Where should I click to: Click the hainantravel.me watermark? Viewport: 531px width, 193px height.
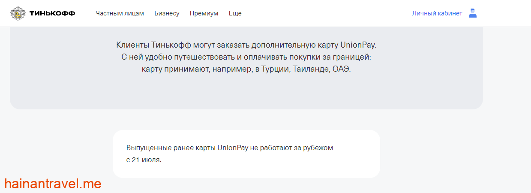tap(53, 184)
